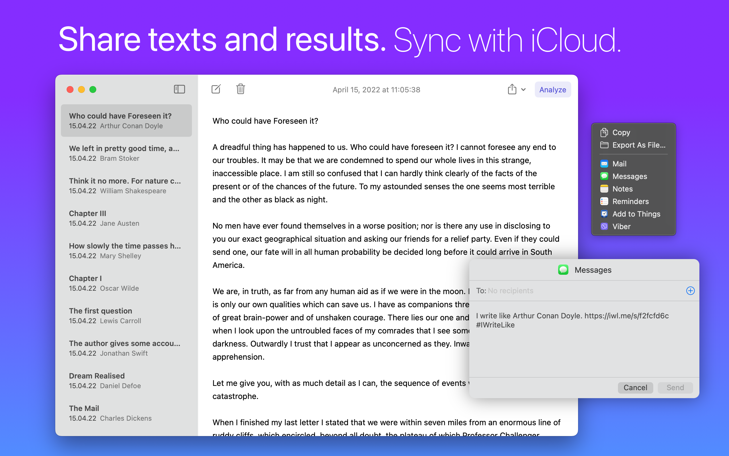Viewport: 729px width, 456px height.
Task: Click the Mail app icon in share menu
Action: pos(604,164)
